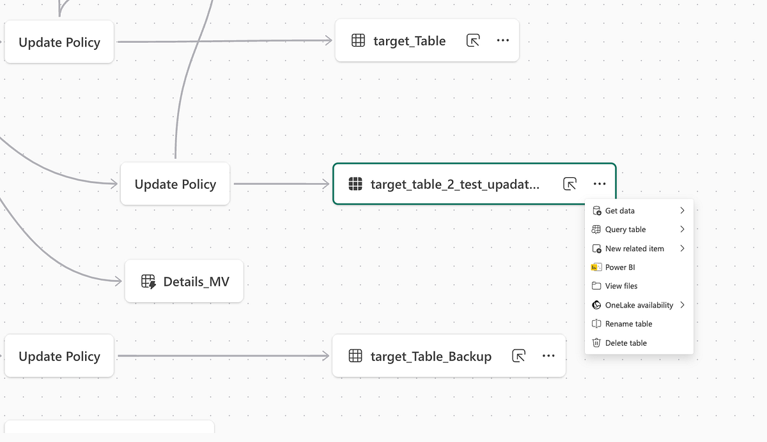Expand the Get data submenu arrow

(x=682, y=210)
